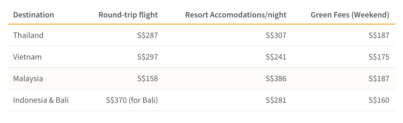403x123 pixels.
Task: Click the Destination column header
Action: [x=33, y=15]
